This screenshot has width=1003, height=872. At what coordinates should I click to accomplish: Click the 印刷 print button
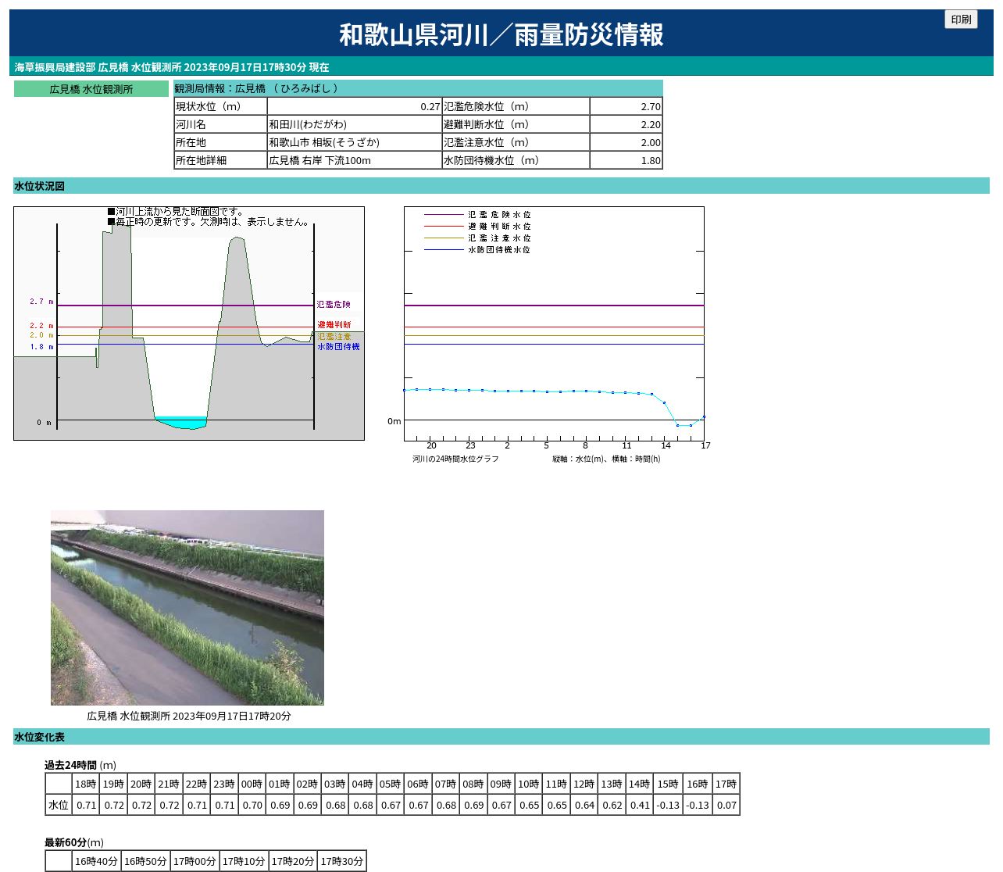(961, 20)
